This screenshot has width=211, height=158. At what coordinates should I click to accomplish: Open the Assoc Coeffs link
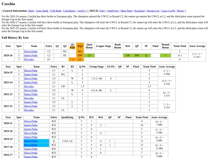click(168, 11)
